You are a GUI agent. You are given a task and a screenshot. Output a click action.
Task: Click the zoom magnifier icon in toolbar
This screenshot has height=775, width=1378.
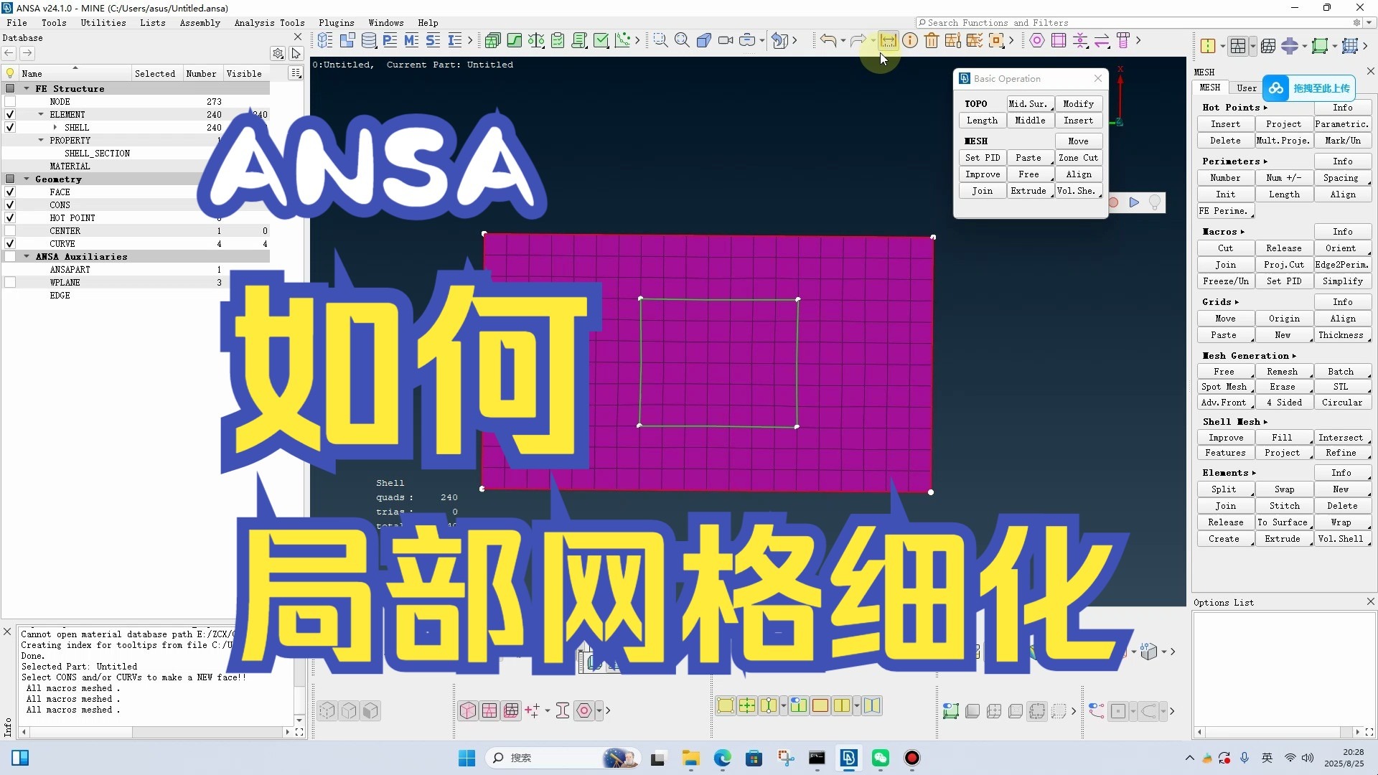coord(682,41)
